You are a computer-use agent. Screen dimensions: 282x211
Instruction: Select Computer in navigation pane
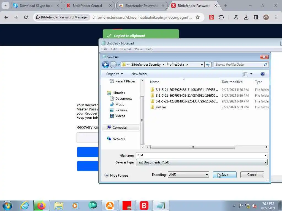(x=120, y=127)
